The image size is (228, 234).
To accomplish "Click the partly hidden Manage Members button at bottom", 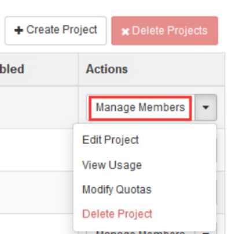I will [x=140, y=232].
